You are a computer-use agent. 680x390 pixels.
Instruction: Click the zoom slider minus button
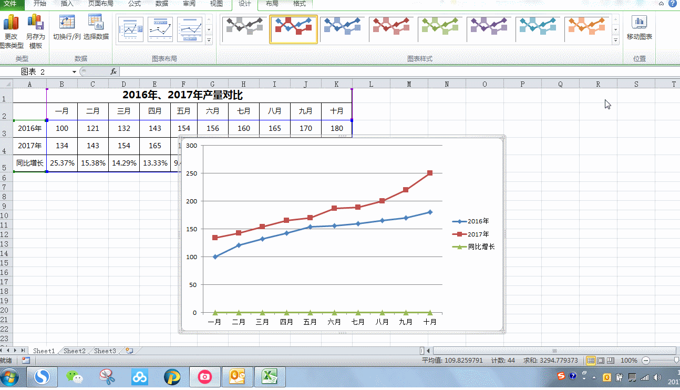click(646, 361)
